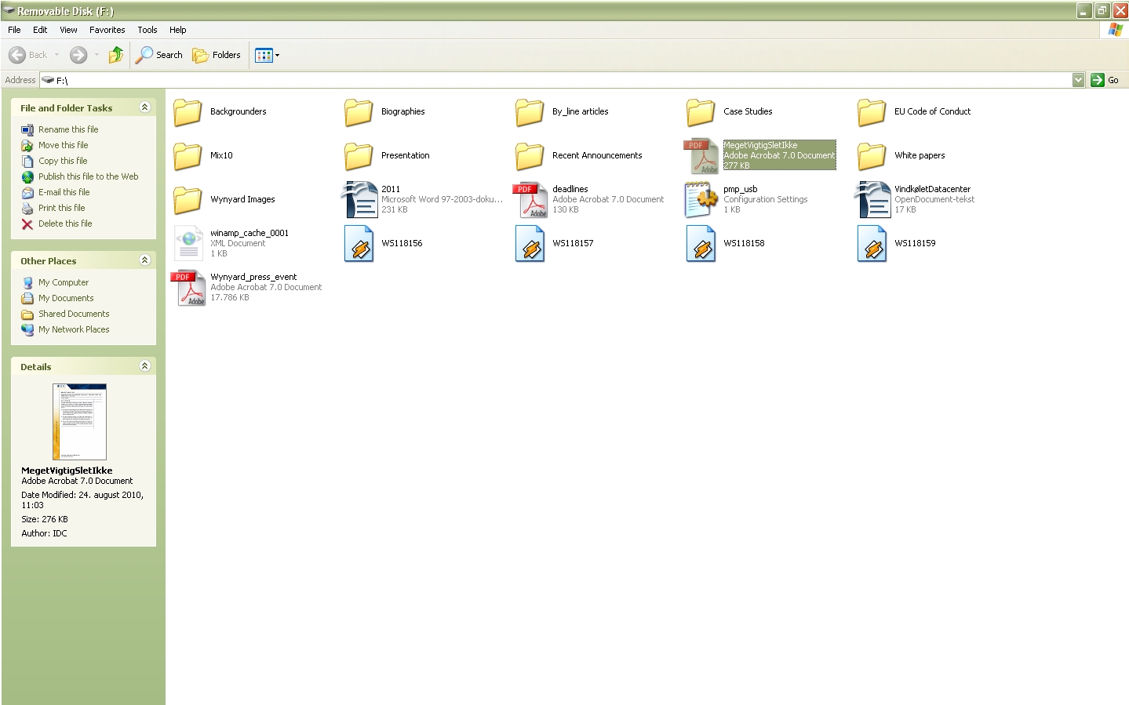The image size is (1129, 705).
Task: Select the pmp_usb configuration settings icon
Action: point(701,200)
